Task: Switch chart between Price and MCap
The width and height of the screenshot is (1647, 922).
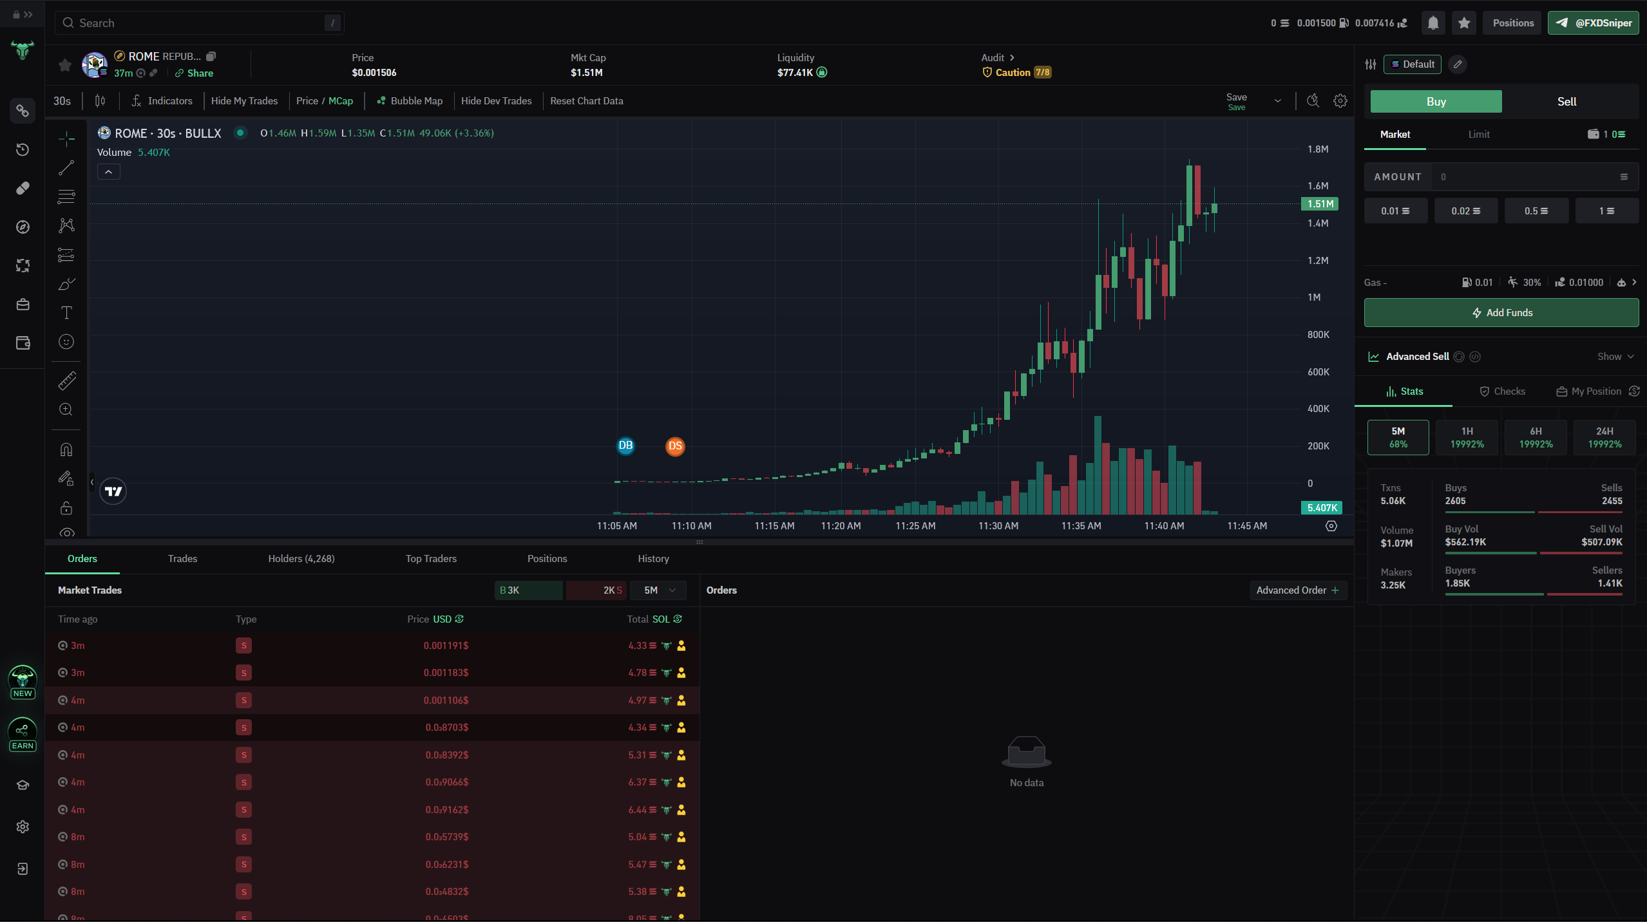Action: [x=325, y=101]
